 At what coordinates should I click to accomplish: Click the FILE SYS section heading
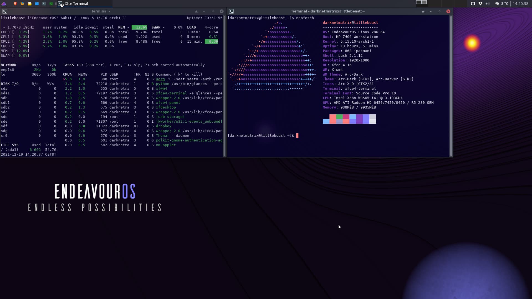10,145
